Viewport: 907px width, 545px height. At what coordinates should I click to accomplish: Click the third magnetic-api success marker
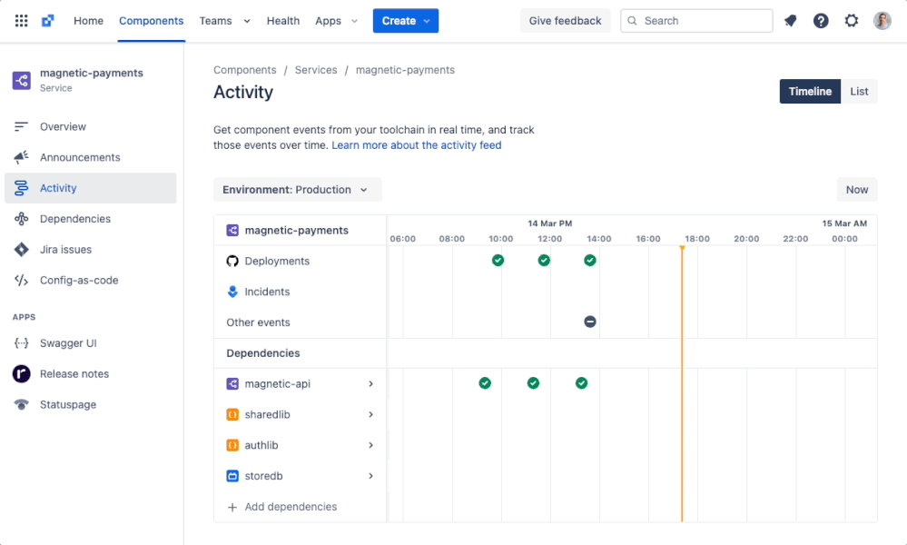582,383
